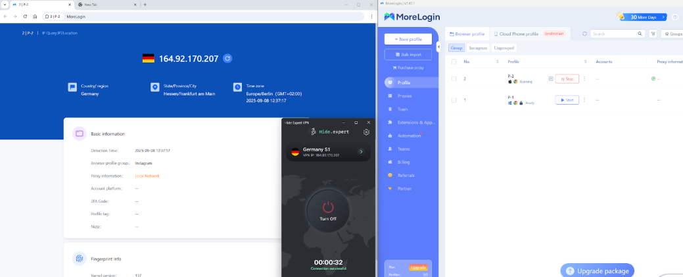The width and height of the screenshot is (683, 277).
Task: Open Extensions & App section in sidebar
Action: [x=412, y=122]
